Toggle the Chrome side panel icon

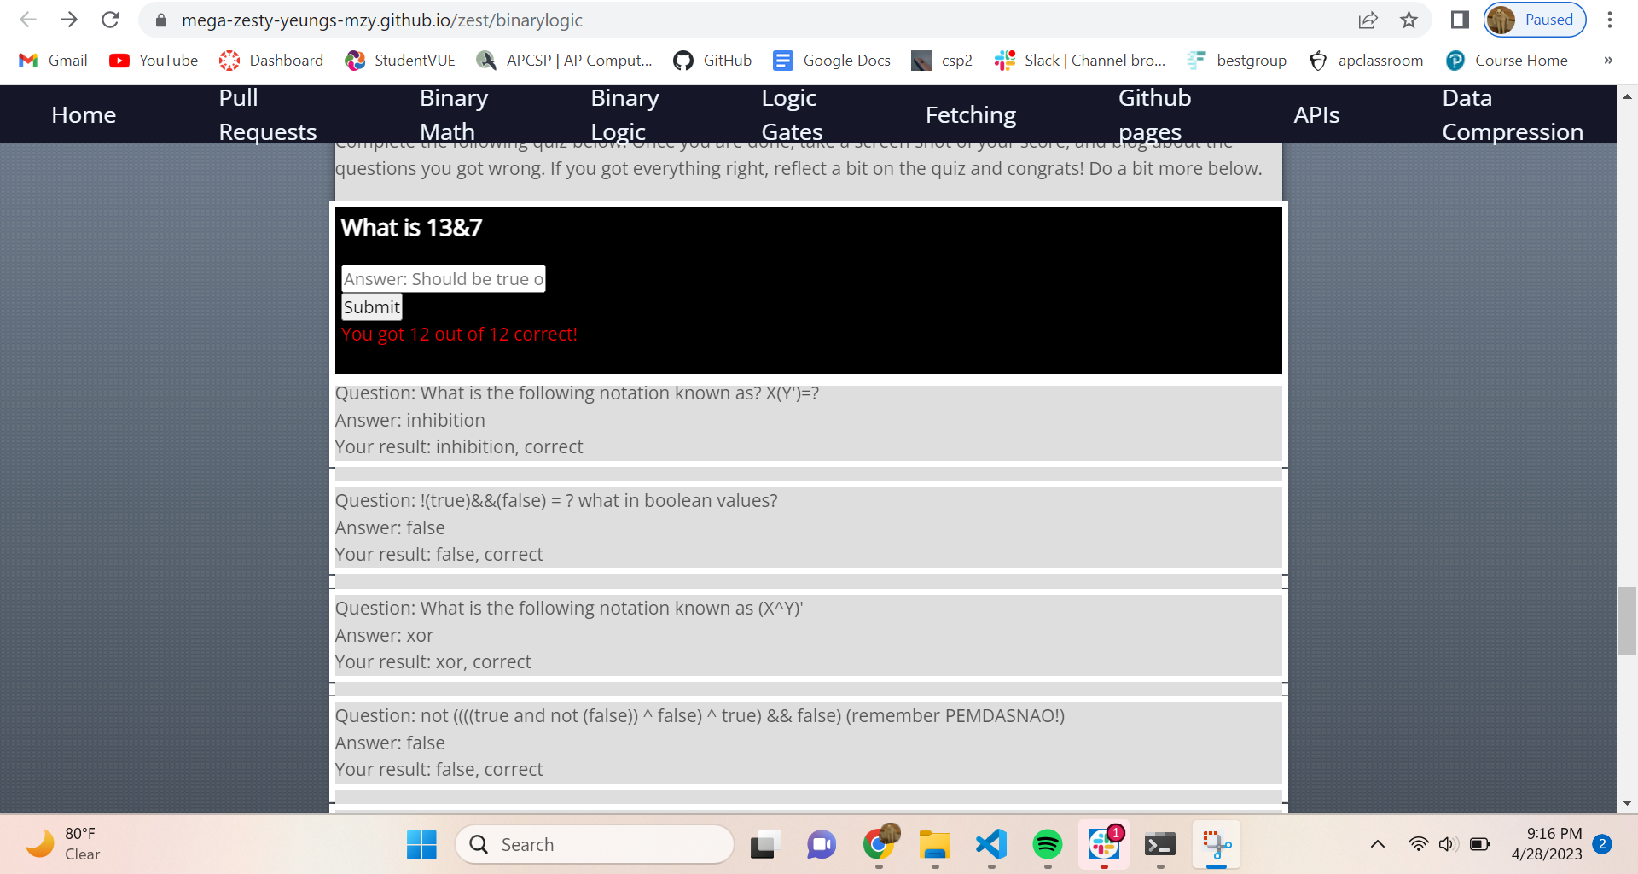tap(1459, 20)
